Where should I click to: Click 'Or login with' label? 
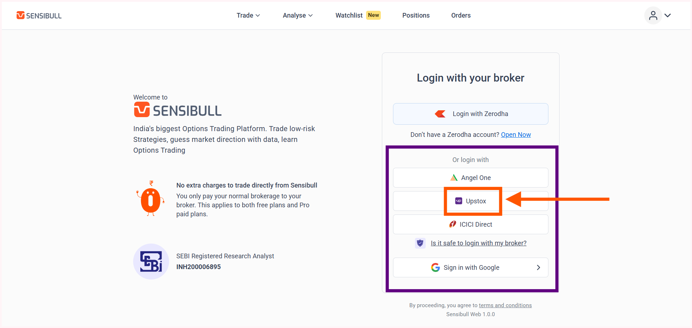click(x=471, y=160)
